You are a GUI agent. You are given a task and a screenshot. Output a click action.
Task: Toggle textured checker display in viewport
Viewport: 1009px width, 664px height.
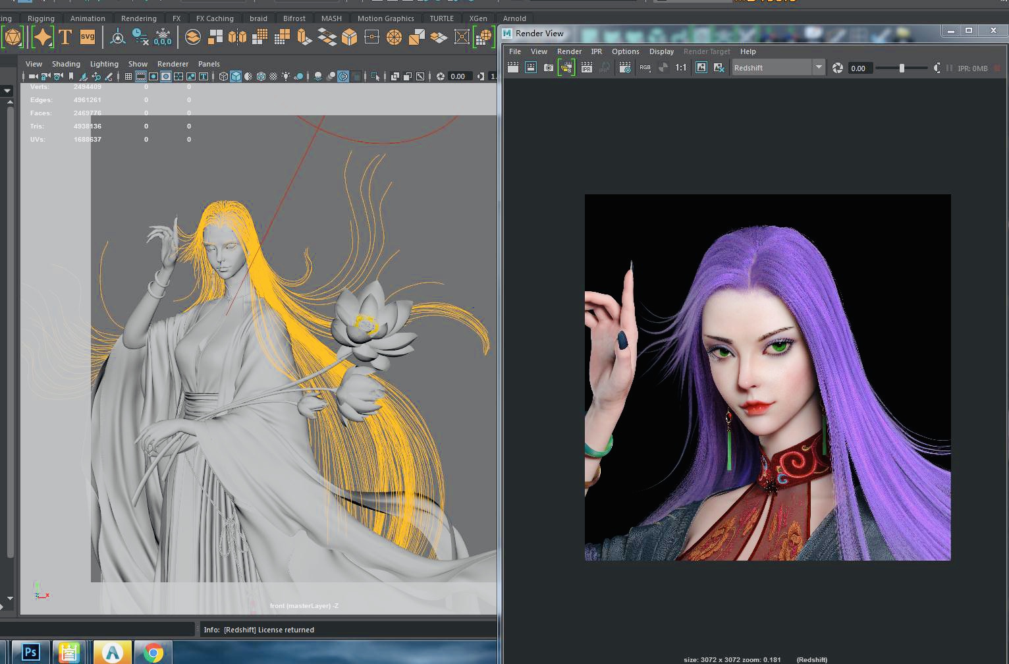pos(273,76)
